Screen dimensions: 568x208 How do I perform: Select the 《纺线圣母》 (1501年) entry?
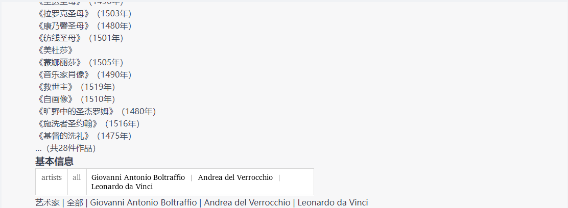click(79, 38)
